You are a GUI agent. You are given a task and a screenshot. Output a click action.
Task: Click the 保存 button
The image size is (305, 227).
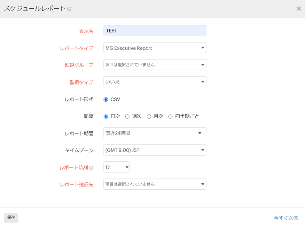click(x=11, y=217)
